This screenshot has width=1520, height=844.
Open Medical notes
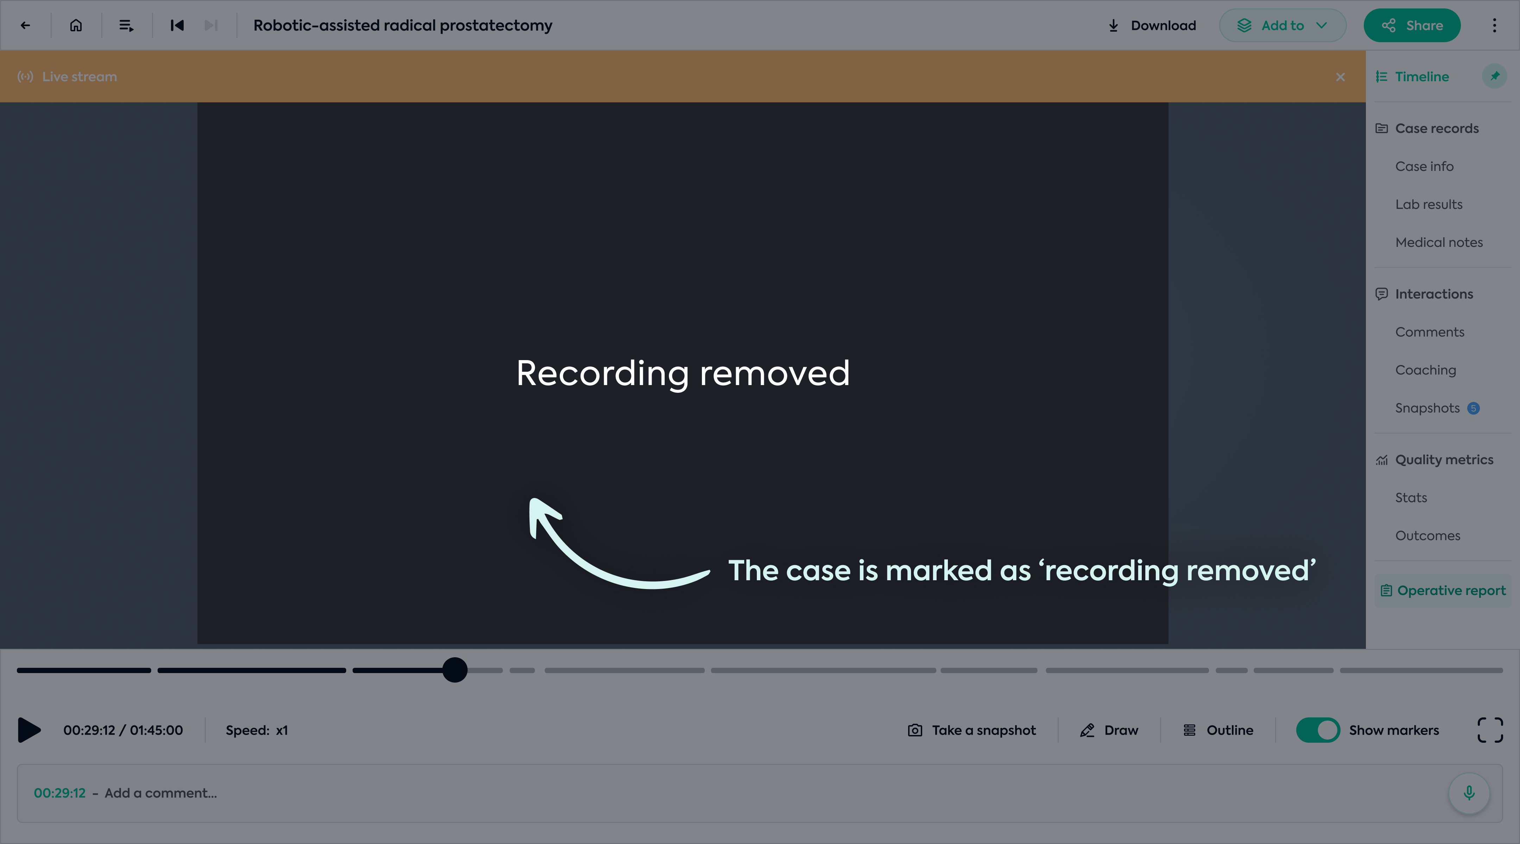point(1439,242)
